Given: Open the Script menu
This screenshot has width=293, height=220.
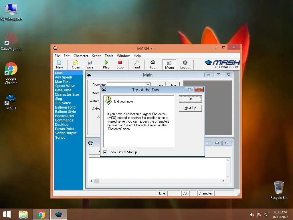Looking at the screenshot, I should (x=96, y=56).
